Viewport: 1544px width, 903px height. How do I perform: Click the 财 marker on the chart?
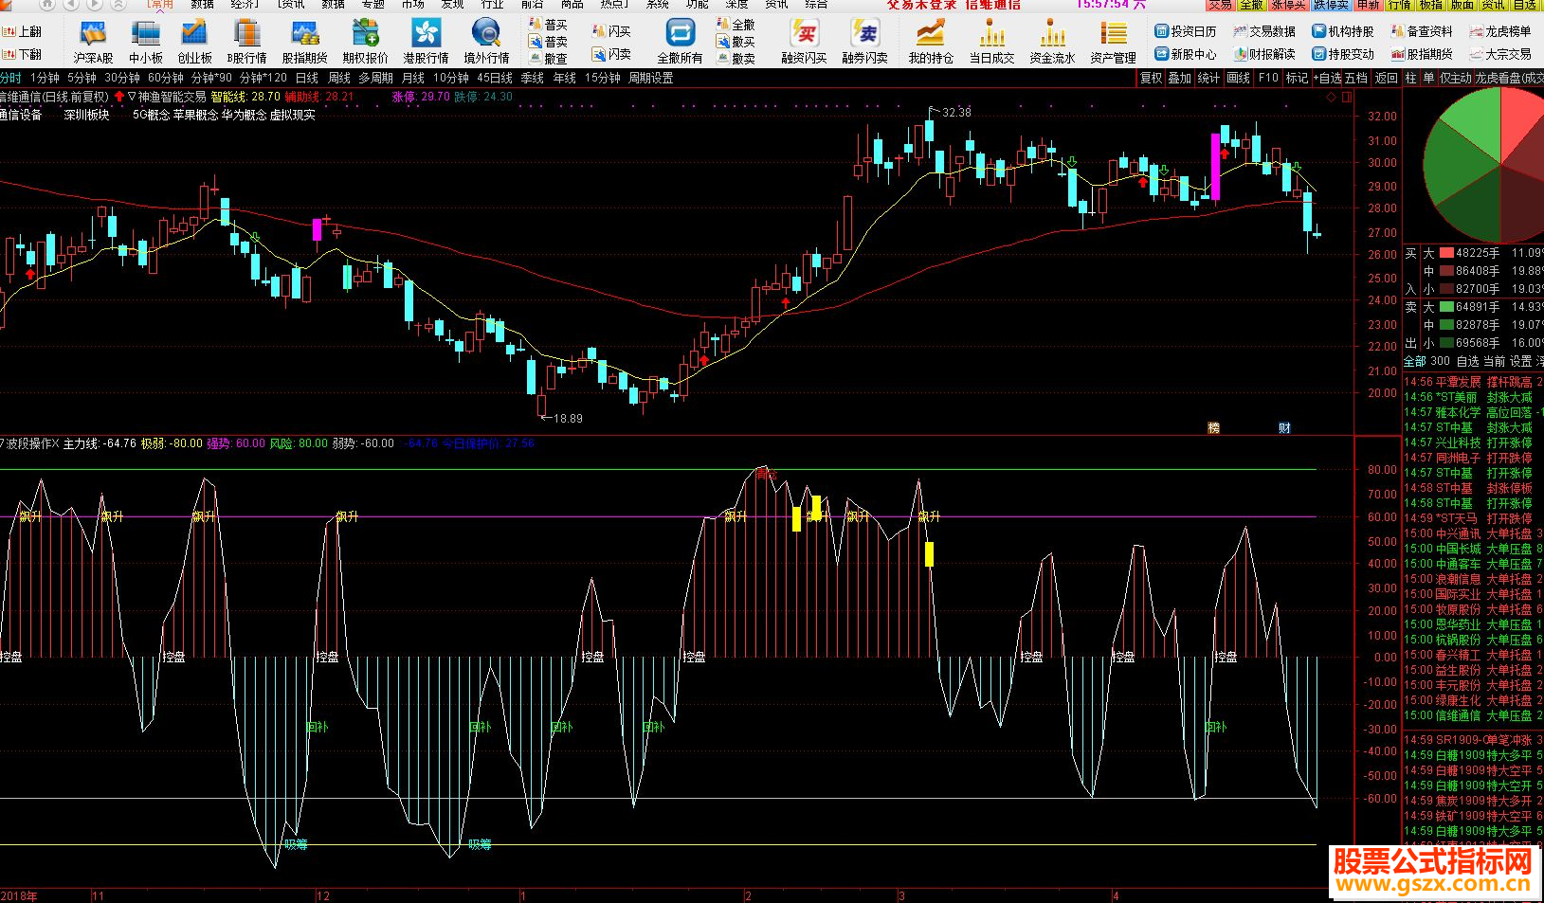1284,428
